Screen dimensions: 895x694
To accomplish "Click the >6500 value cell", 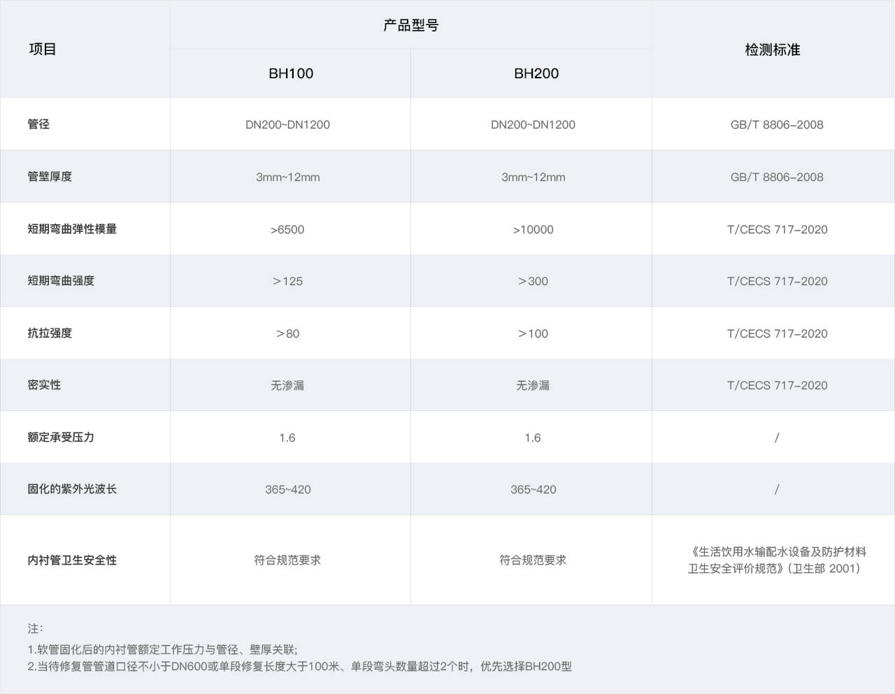I will 287,229.
